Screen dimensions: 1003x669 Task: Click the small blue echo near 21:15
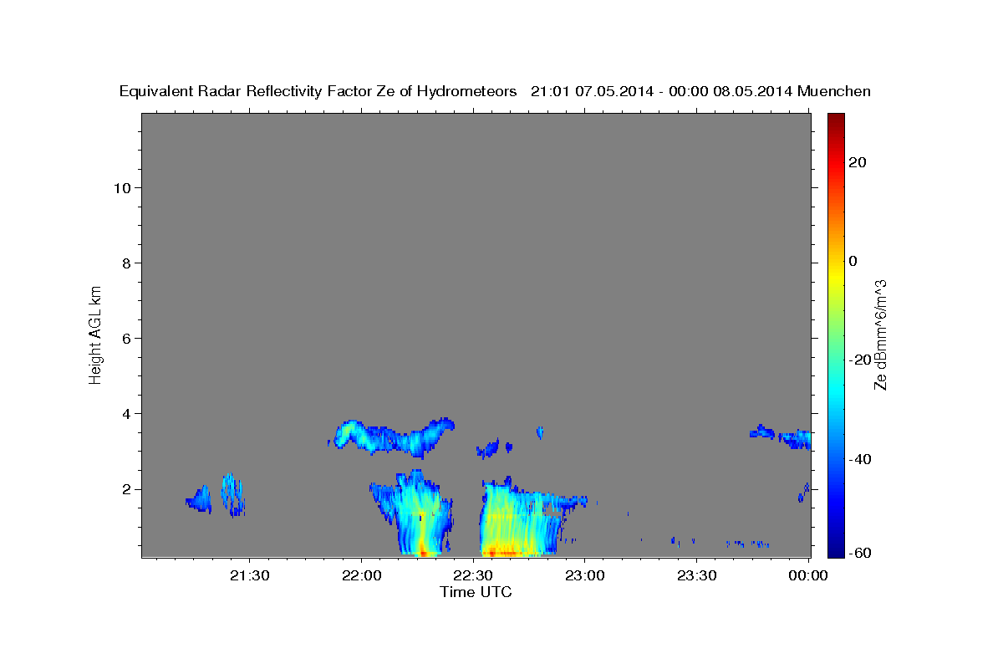pyautogui.click(x=199, y=500)
